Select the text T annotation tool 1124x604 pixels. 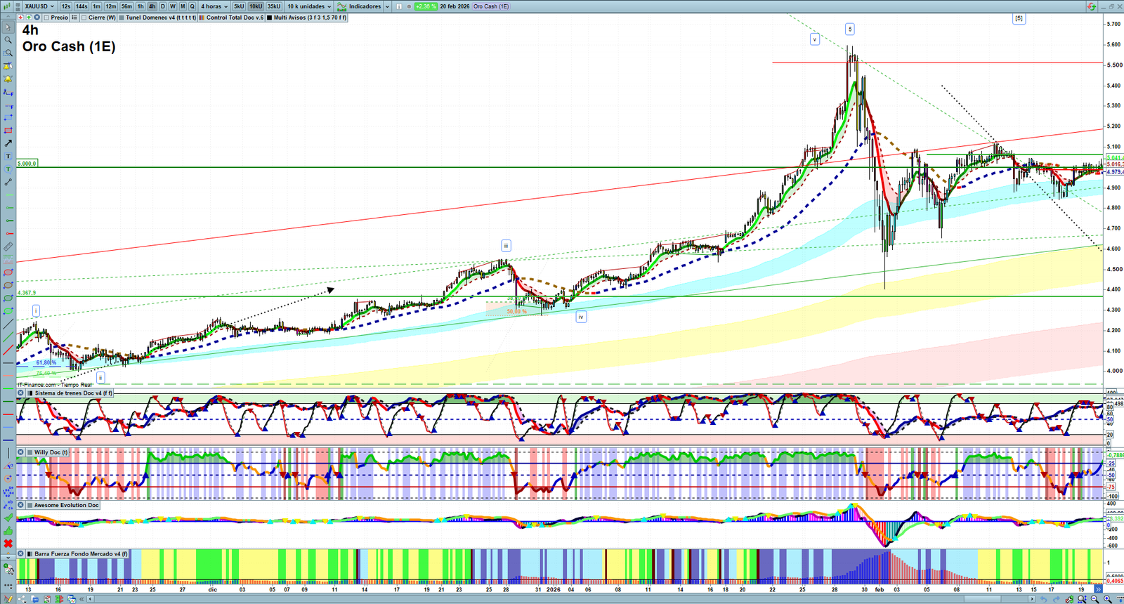coord(8,156)
